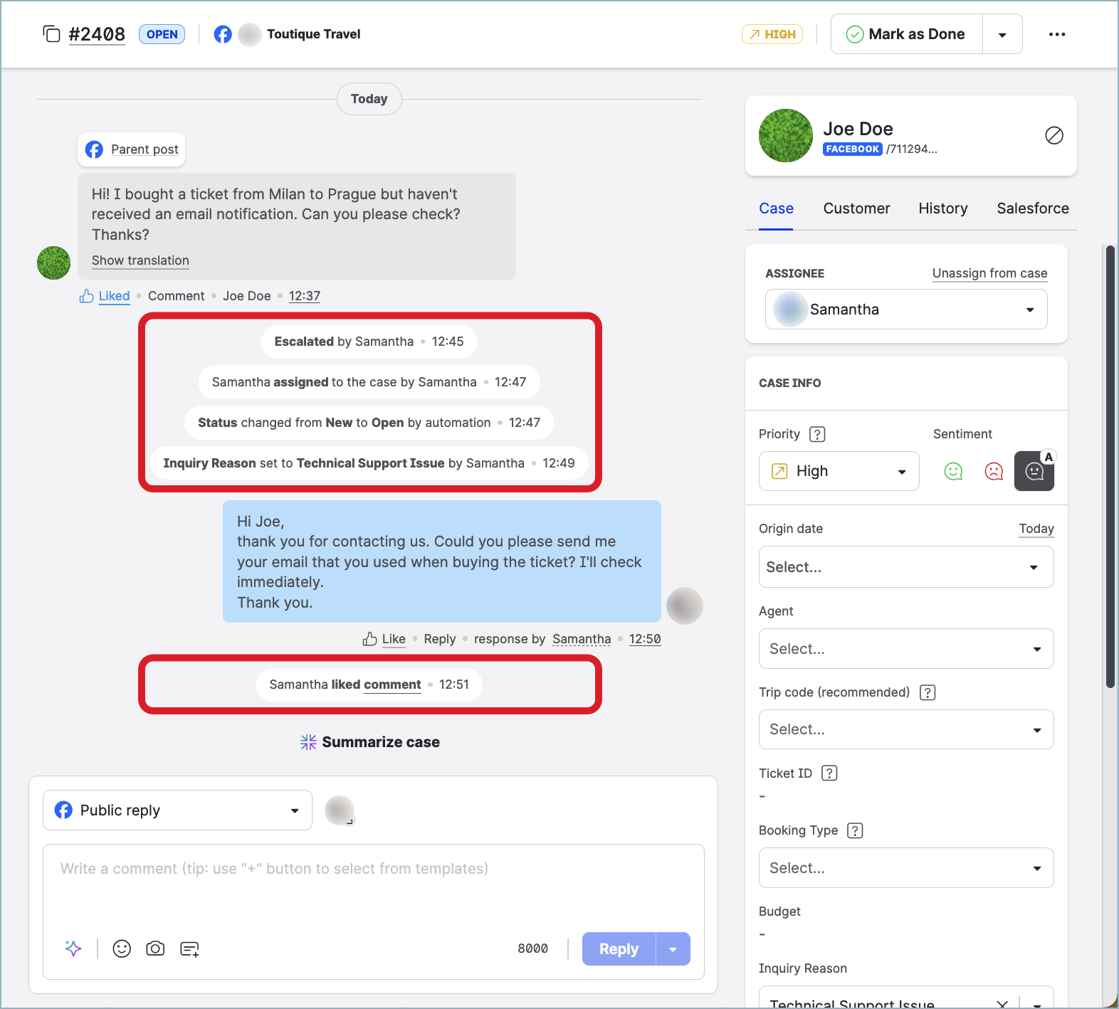1119x1009 pixels.
Task: Open the emoji picker in reply box
Action: point(122,949)
